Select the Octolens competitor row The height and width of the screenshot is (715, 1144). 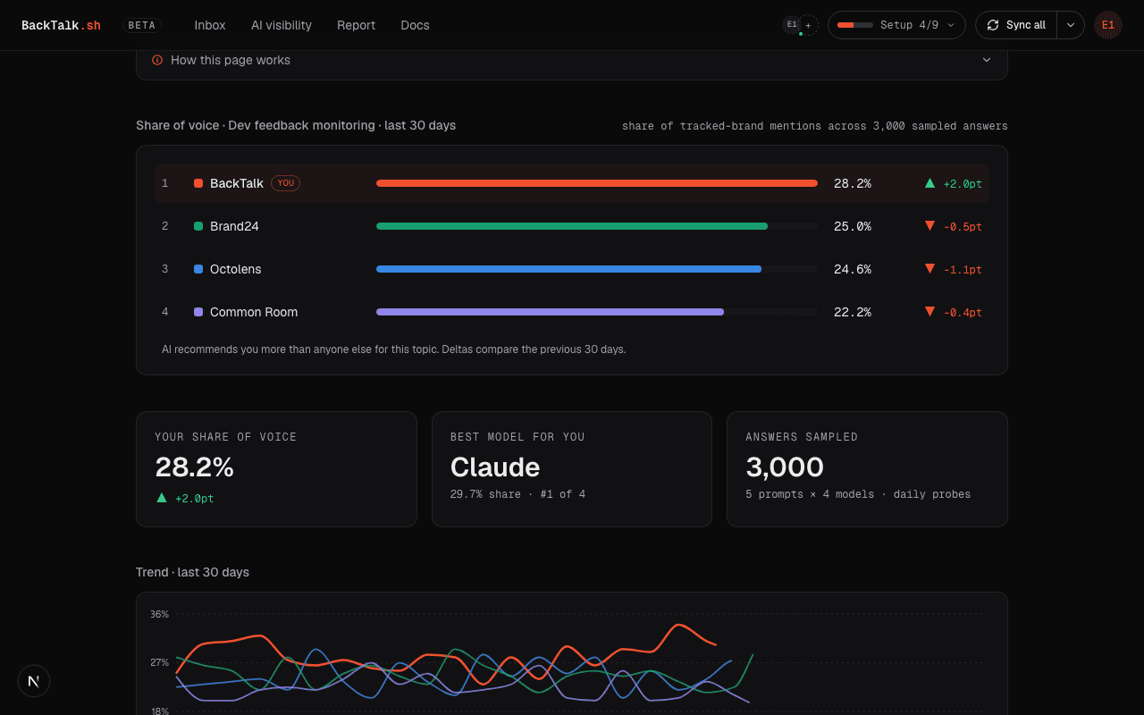(x=572, y=269)
